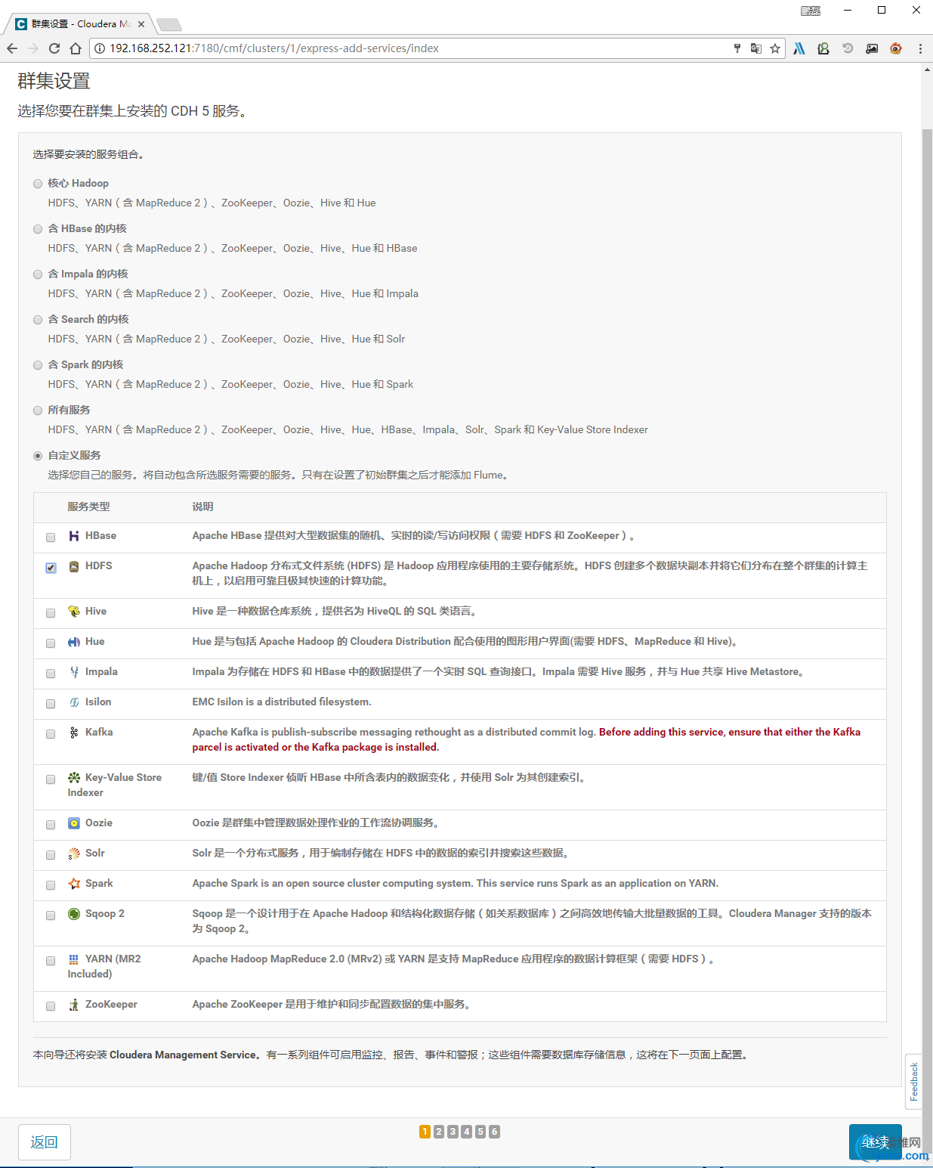
Task: Select the 核心 Hadoop radio option
Action: (x=38, y=184)
